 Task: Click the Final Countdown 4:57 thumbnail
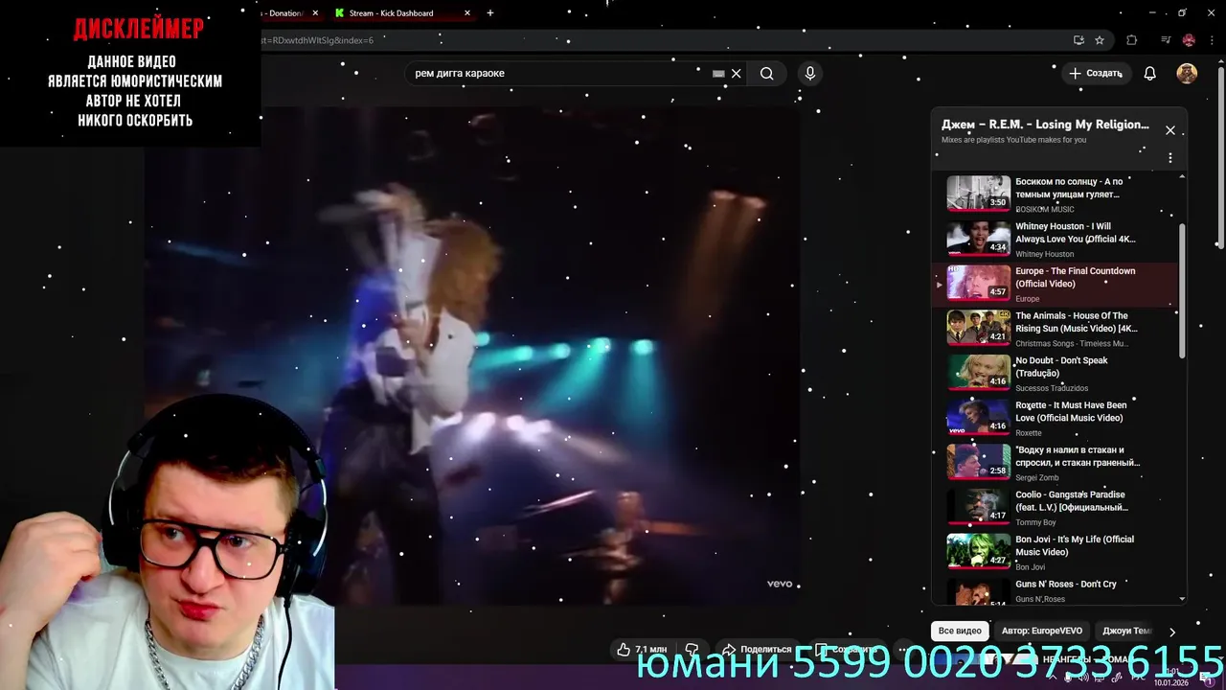(978, 284)
